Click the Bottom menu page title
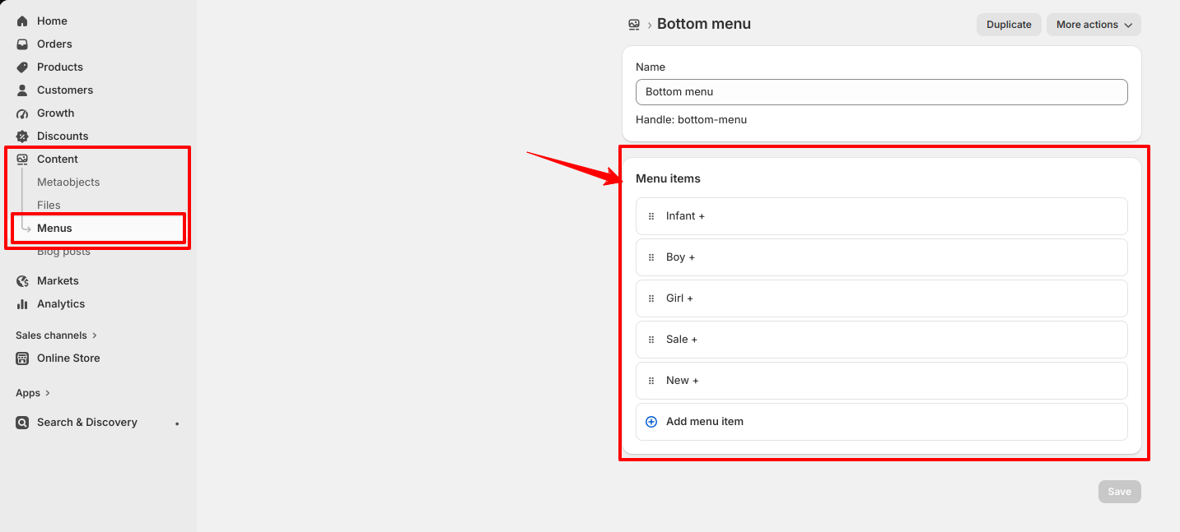Viewport: 1180px width, 532px height. (704, 25)
